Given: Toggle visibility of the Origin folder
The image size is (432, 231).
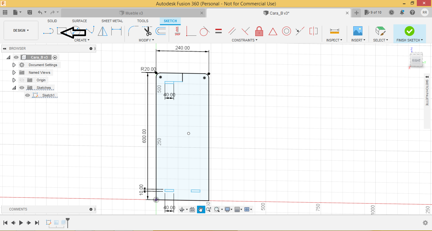Looking at the screenshot, I should [x=22, y=80].
